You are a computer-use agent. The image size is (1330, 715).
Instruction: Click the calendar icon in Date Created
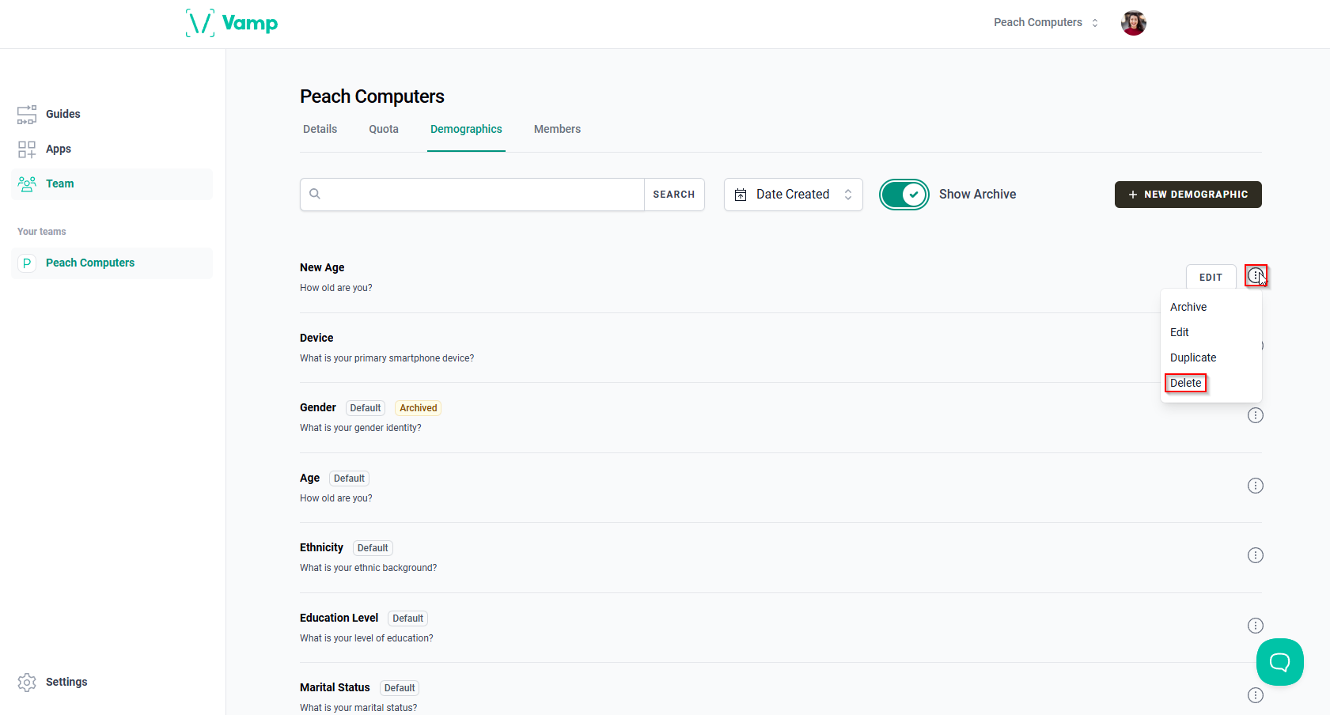pos(741,195)
